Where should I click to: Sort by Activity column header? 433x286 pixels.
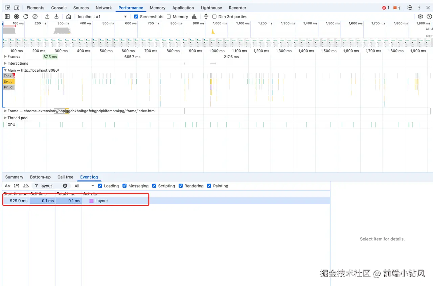click(x=206, y=194)
